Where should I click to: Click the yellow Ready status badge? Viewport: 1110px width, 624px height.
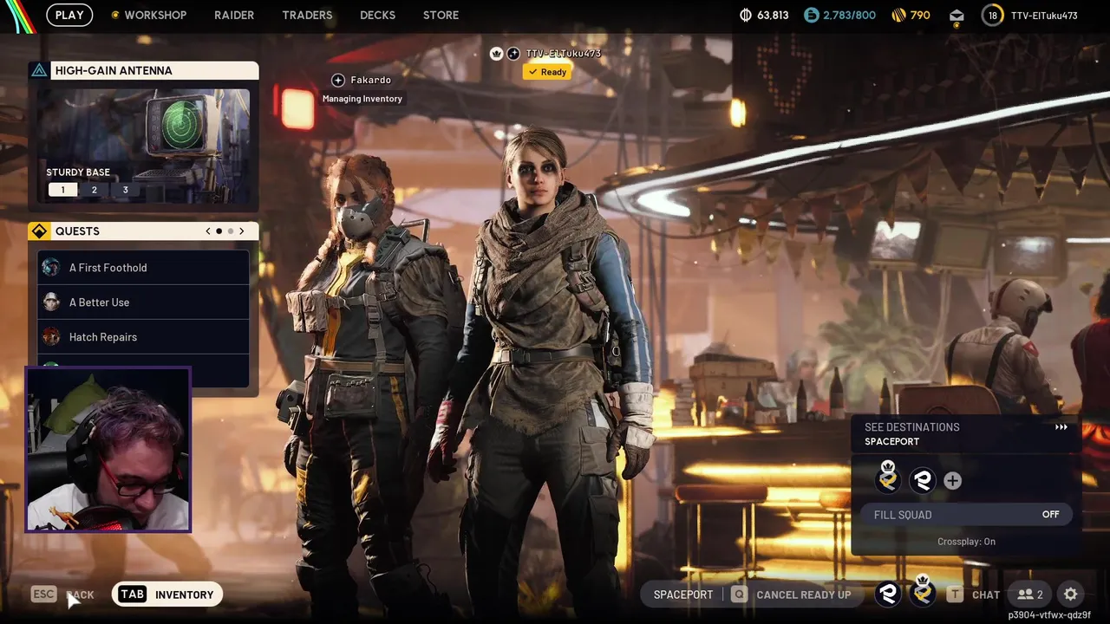(x=547, y=72)
